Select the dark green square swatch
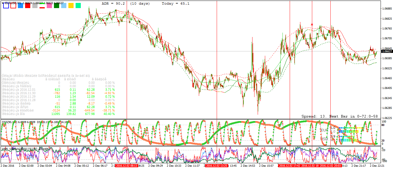The height and width of the screenshot is (169, 393). point(57,5)
